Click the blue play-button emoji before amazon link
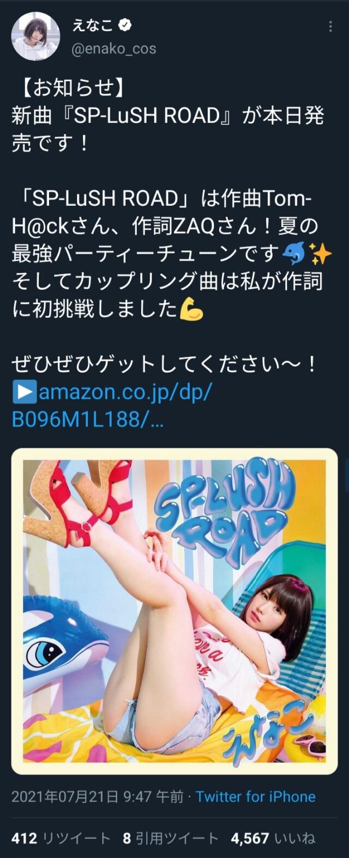The image size is (349, 858). (25, 392)
